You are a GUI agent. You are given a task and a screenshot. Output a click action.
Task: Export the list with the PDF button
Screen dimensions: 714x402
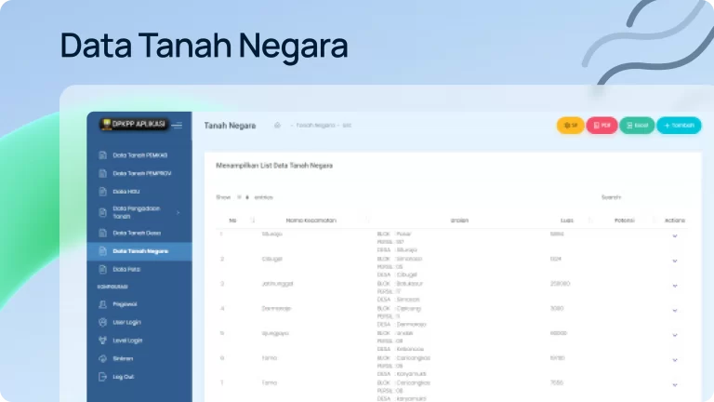(602, 126)
